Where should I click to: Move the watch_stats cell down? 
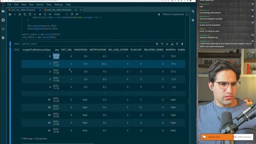167,44
